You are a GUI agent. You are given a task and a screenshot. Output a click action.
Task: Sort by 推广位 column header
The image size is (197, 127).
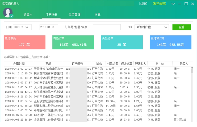click(x=160, y=64)
